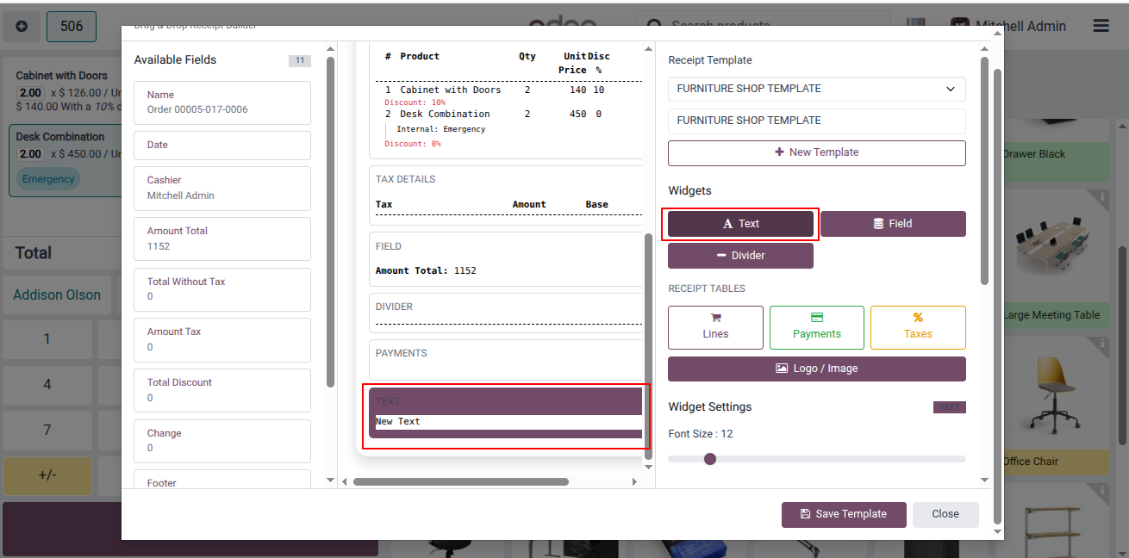Click the +/- numpad key in POS
This screenshot has width=1129, height=558.
pyautogui.click(x=47, y=475)
